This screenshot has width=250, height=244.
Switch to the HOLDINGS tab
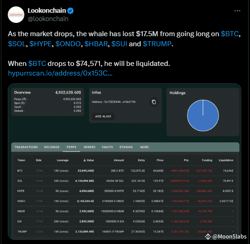tap(52, 147)
